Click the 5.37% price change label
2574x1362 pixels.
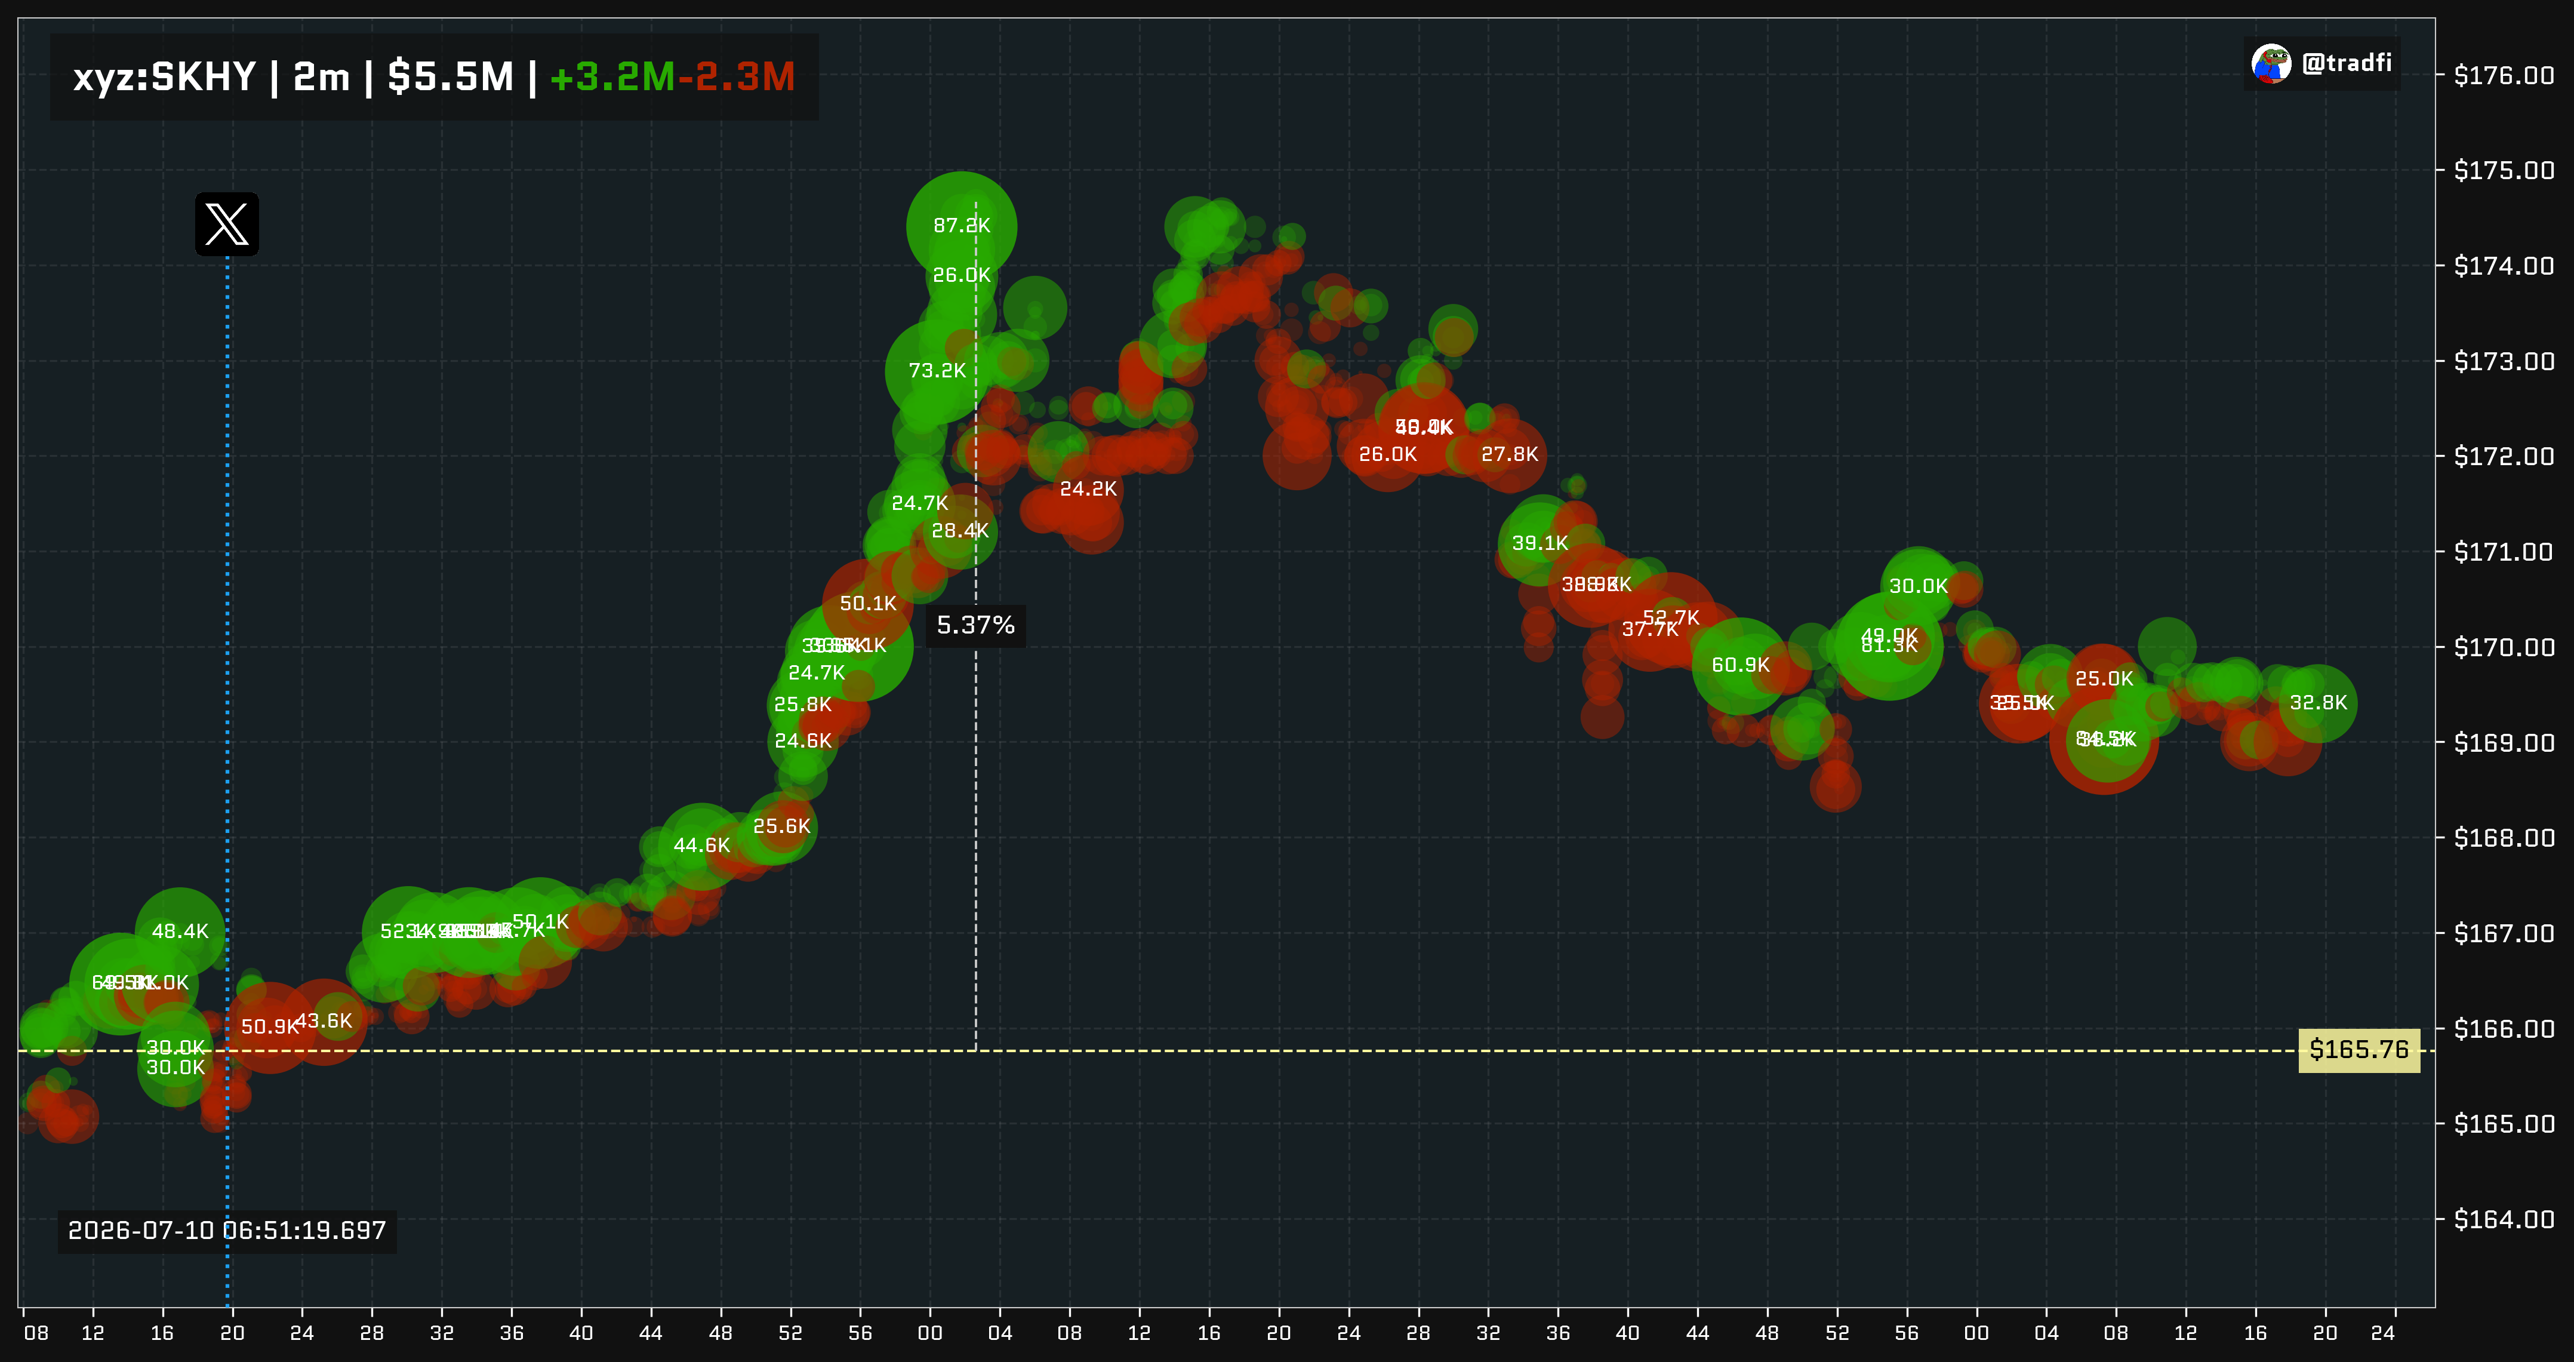click(x=975, y=626)
